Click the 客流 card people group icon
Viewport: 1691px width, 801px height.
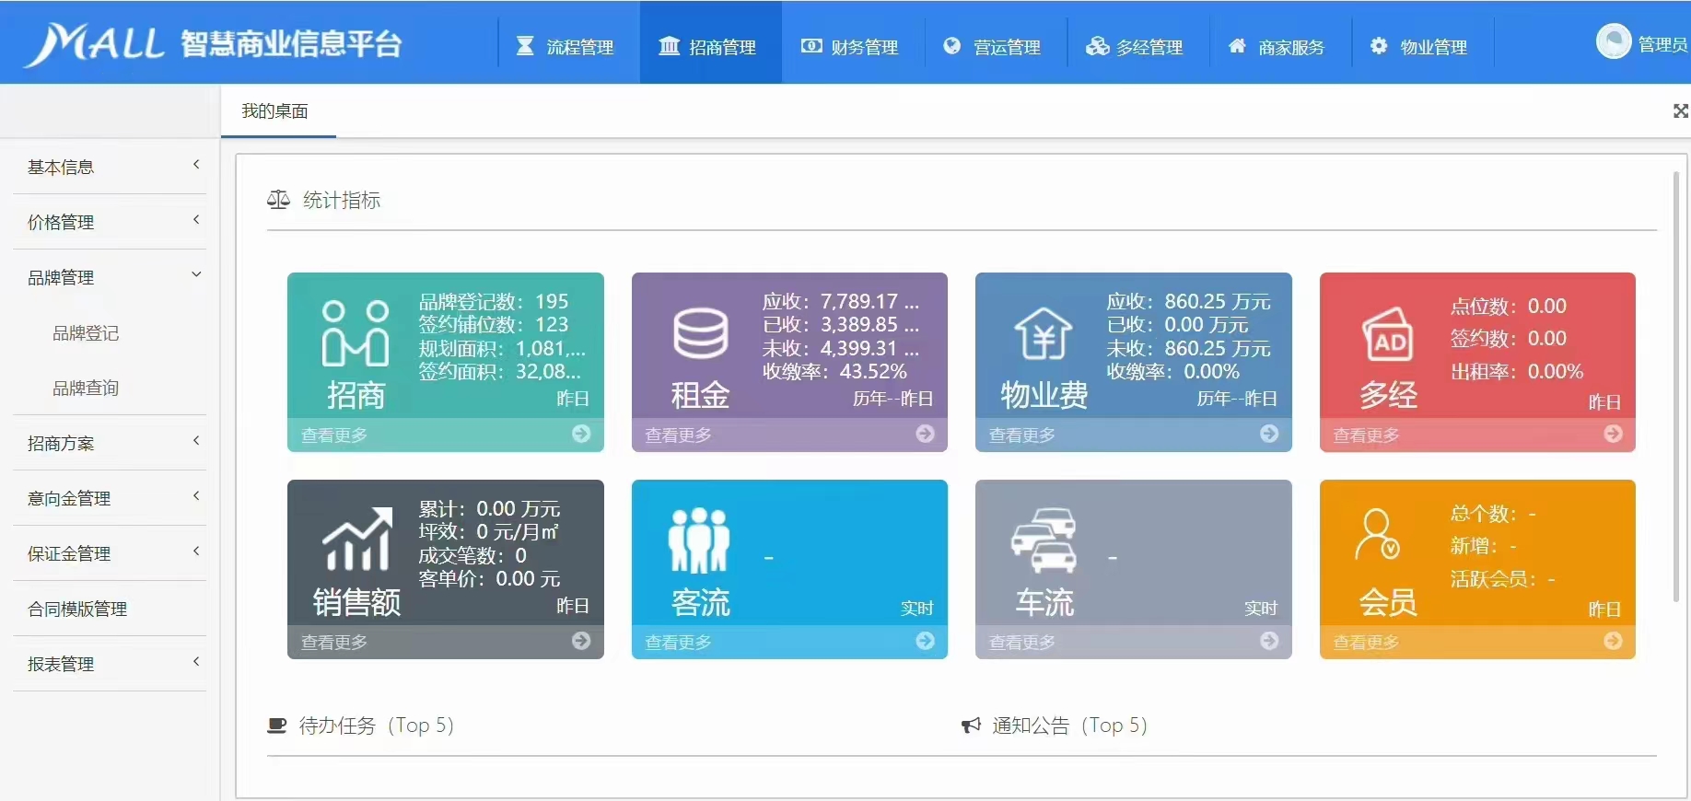click(699, 540)
